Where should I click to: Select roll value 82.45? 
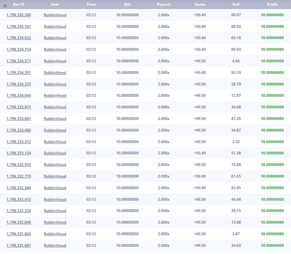click(236, 188)
